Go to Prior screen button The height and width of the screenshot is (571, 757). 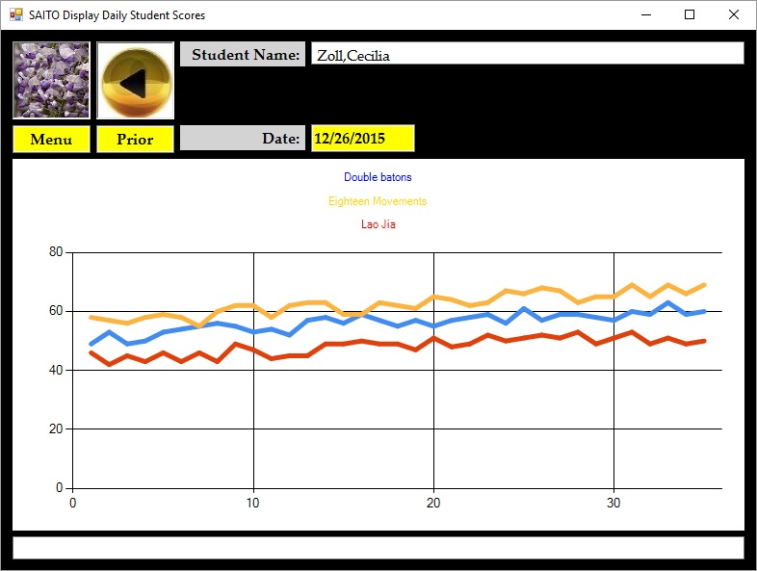pos(135,139)
